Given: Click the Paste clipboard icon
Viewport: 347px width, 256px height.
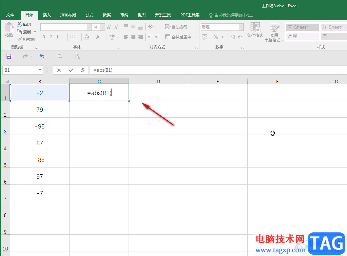Looking at the screenshot, I should pyautogui.click(x=9, y=28).
